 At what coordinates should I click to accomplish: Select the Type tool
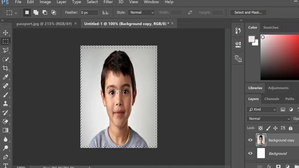5,165
